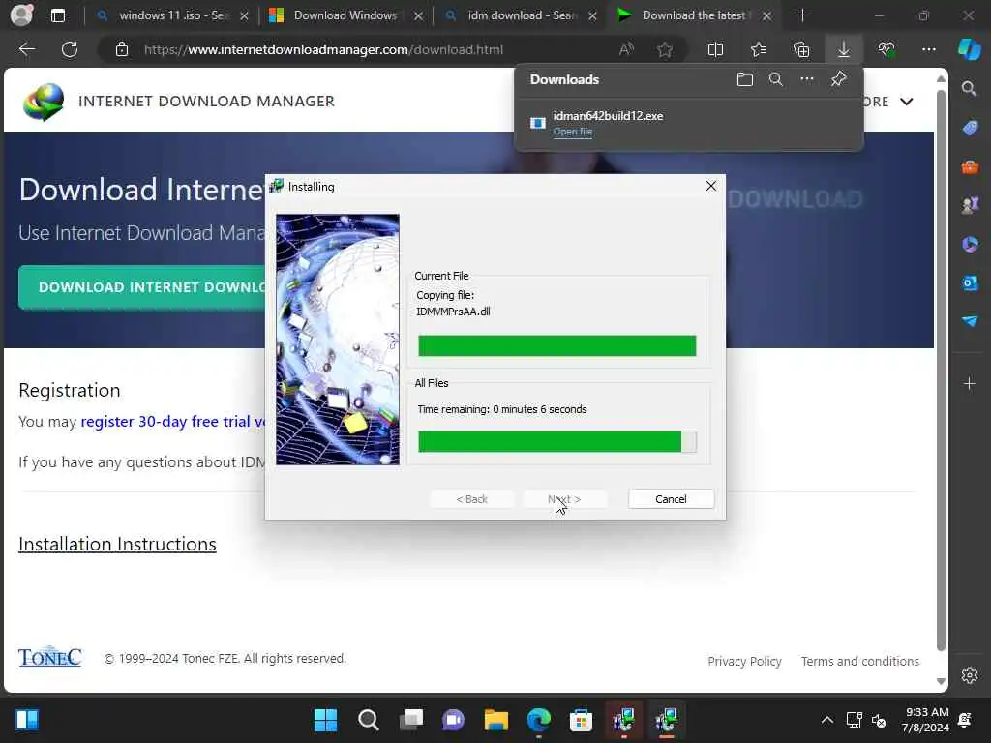Viewport: 991px width, 743px height.
Task: Open the Terms and conditions link
Action: (860, 661)
